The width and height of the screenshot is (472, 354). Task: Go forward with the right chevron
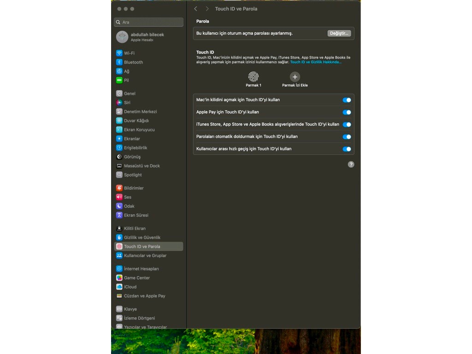pos(207,9)
